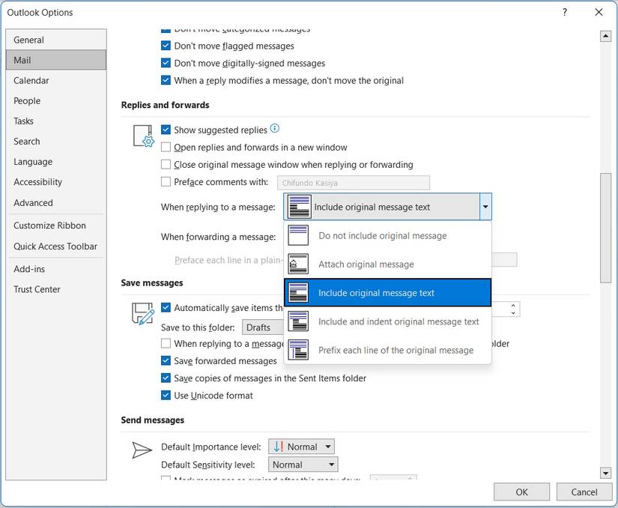Screen dimensions: 618x508
Task: Click the scrollbar up arrow
Action: tap(605, 36)
